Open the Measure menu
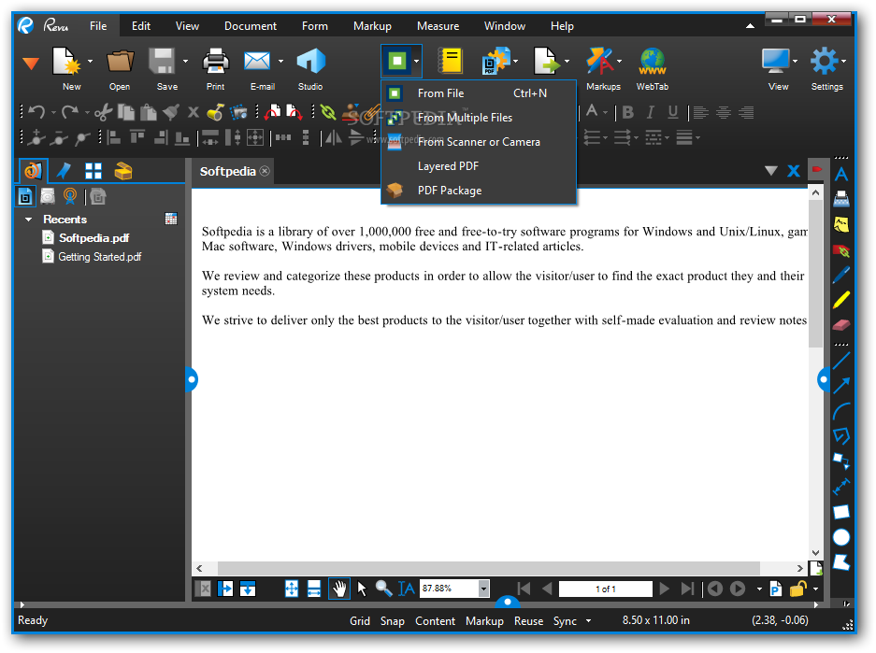Image resolution: width=876 pixels, height=653 pixels. pyautogui.click(x=438, y=25)
